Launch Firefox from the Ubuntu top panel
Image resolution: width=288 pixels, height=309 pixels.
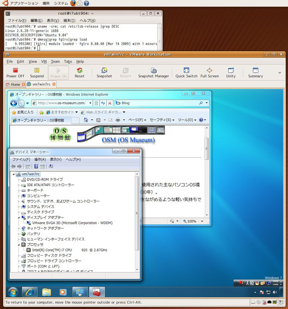click(73, 3)
